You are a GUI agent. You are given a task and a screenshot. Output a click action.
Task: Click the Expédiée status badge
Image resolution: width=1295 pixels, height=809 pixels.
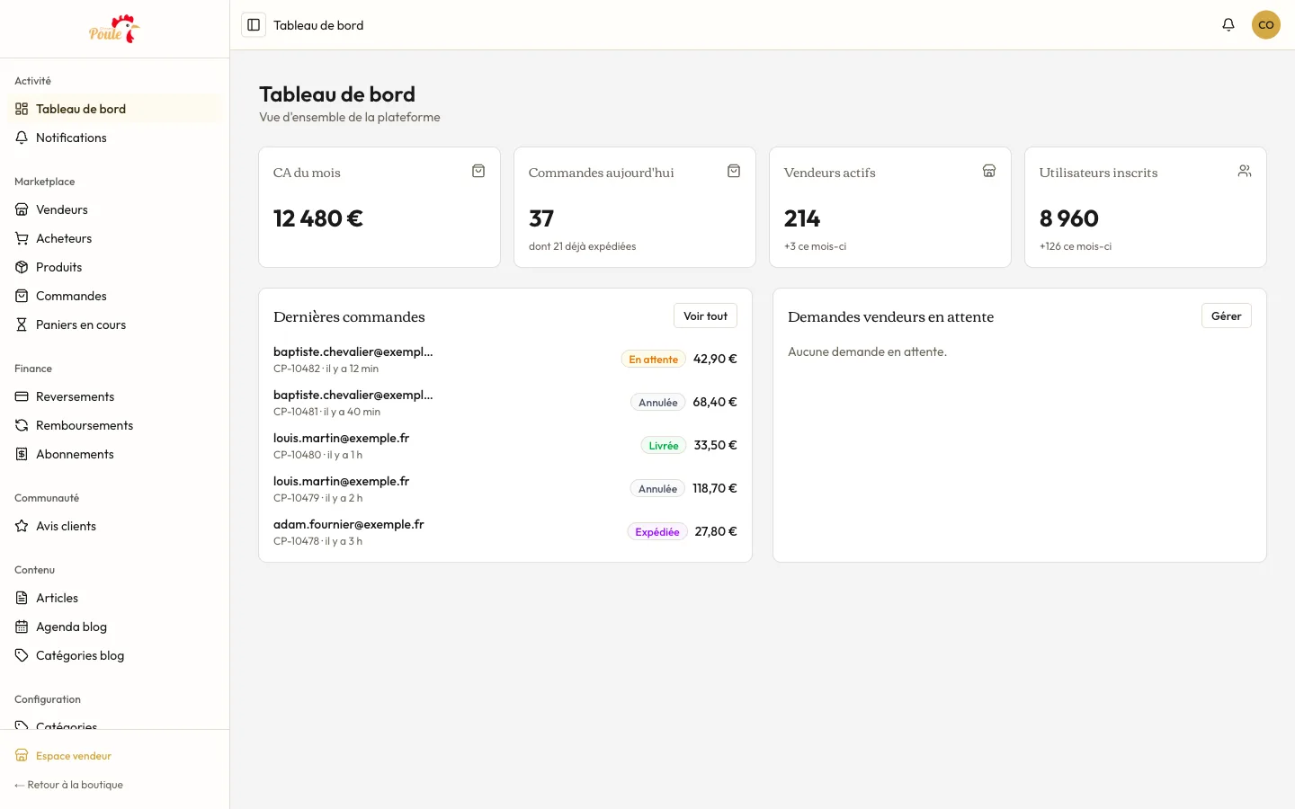(657, 531)
